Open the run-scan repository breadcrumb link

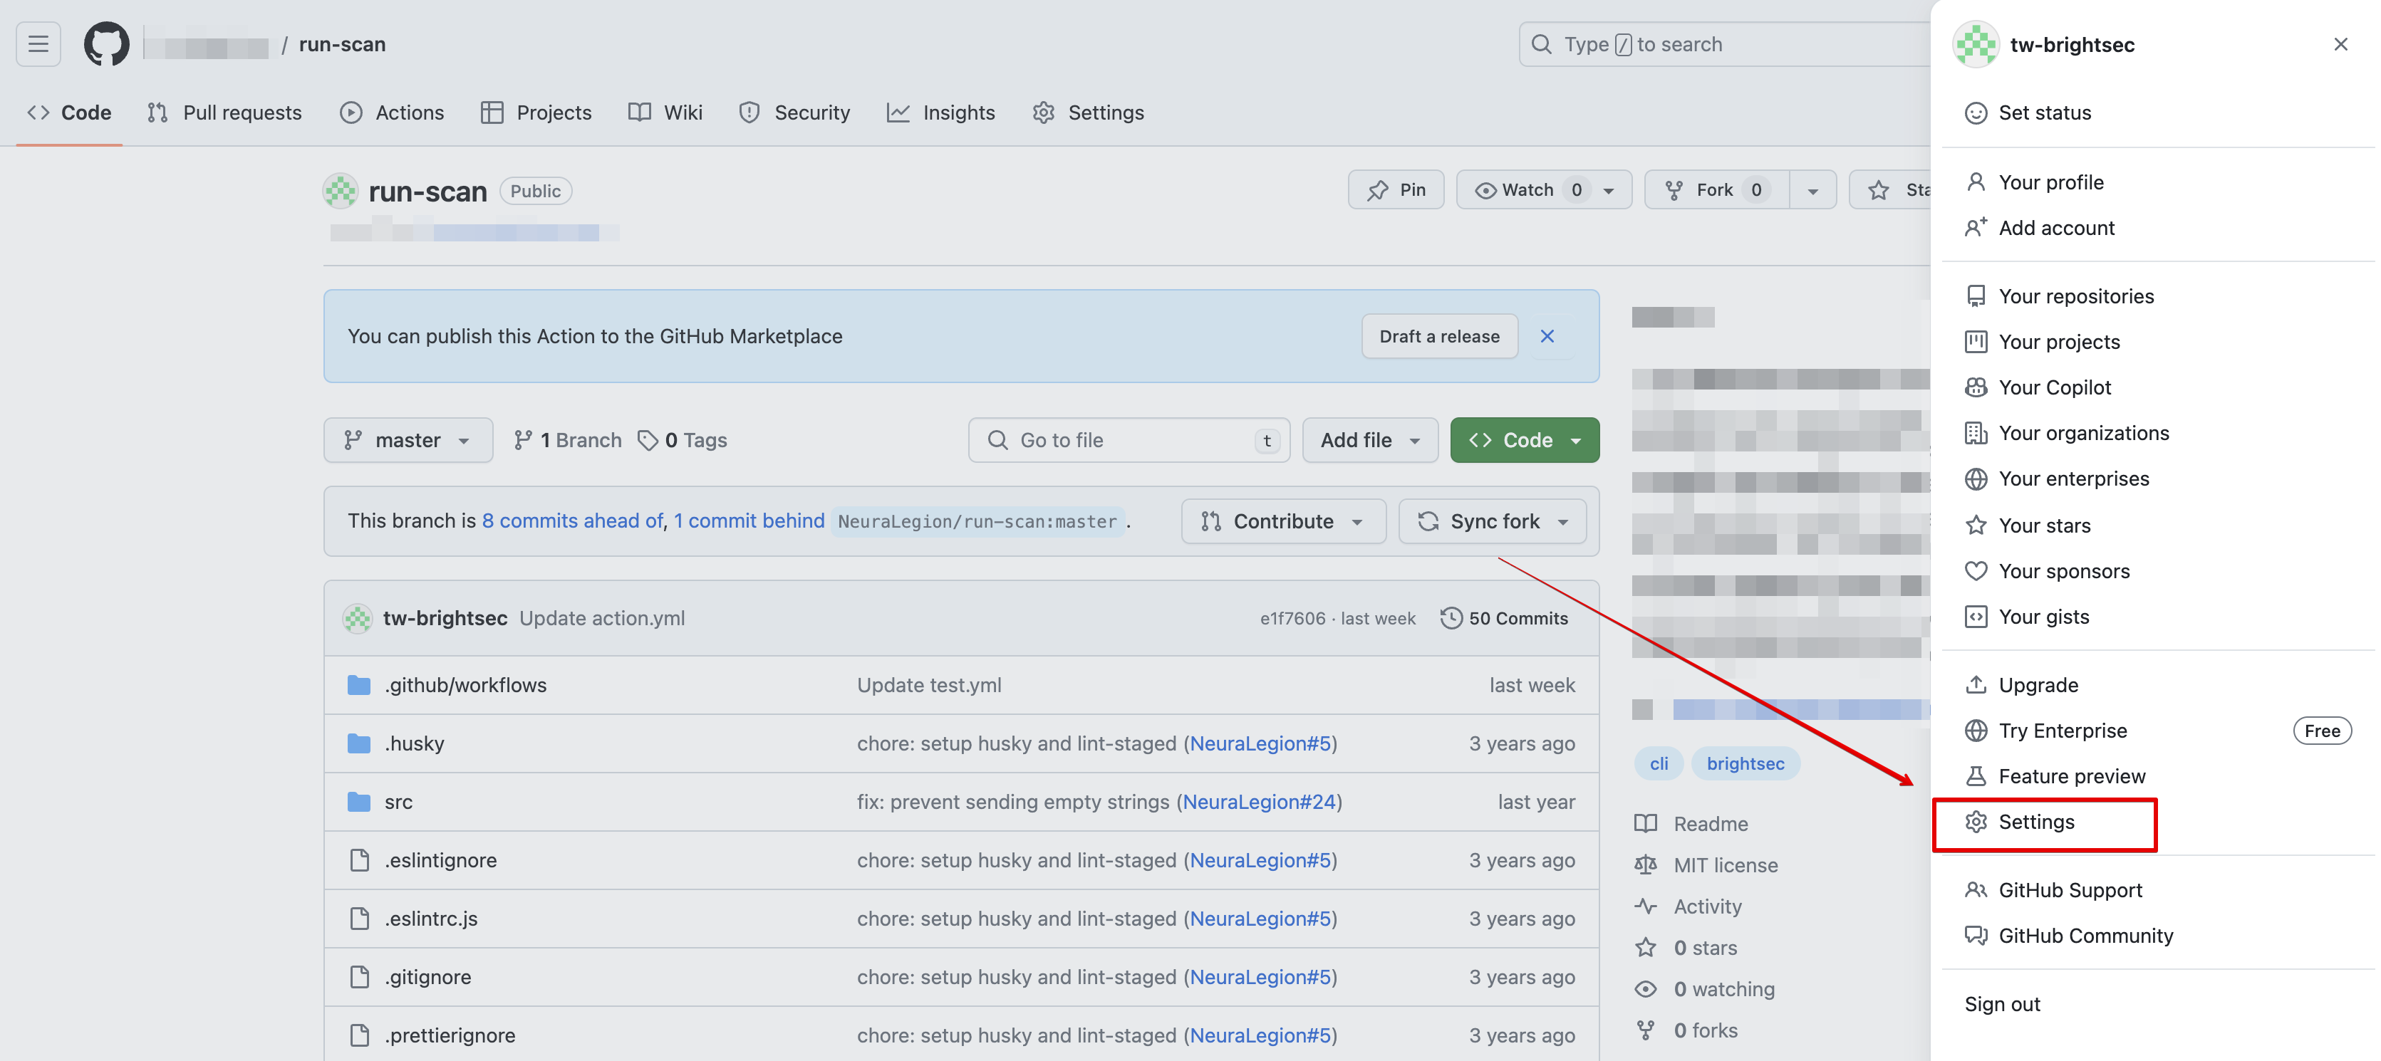coord(342,44)
